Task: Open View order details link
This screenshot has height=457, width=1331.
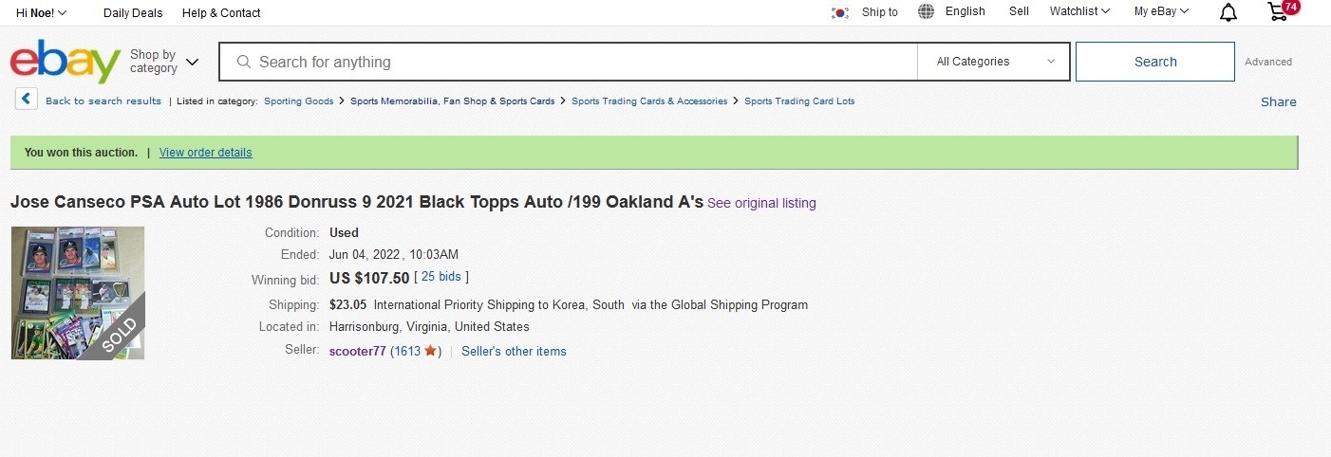Action: [206, 153]
